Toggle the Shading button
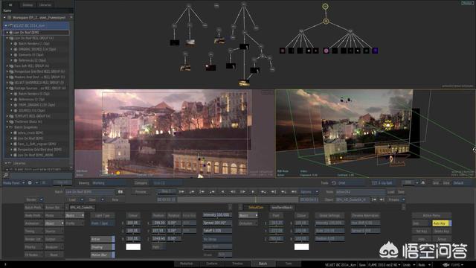The width and height of the screenshot is (476, 268). (x=103, y=247)
